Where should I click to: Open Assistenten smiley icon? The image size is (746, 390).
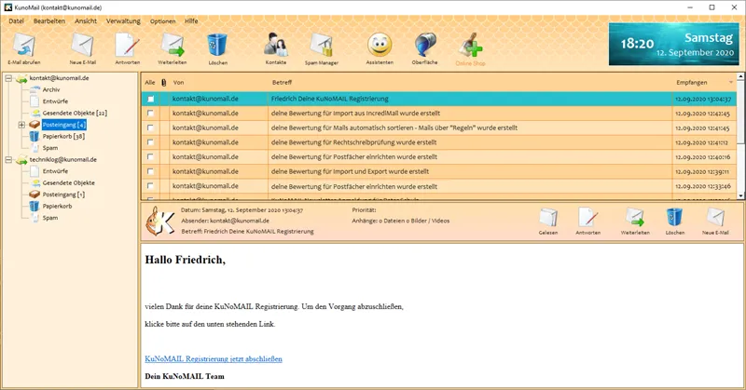(380, 46)
